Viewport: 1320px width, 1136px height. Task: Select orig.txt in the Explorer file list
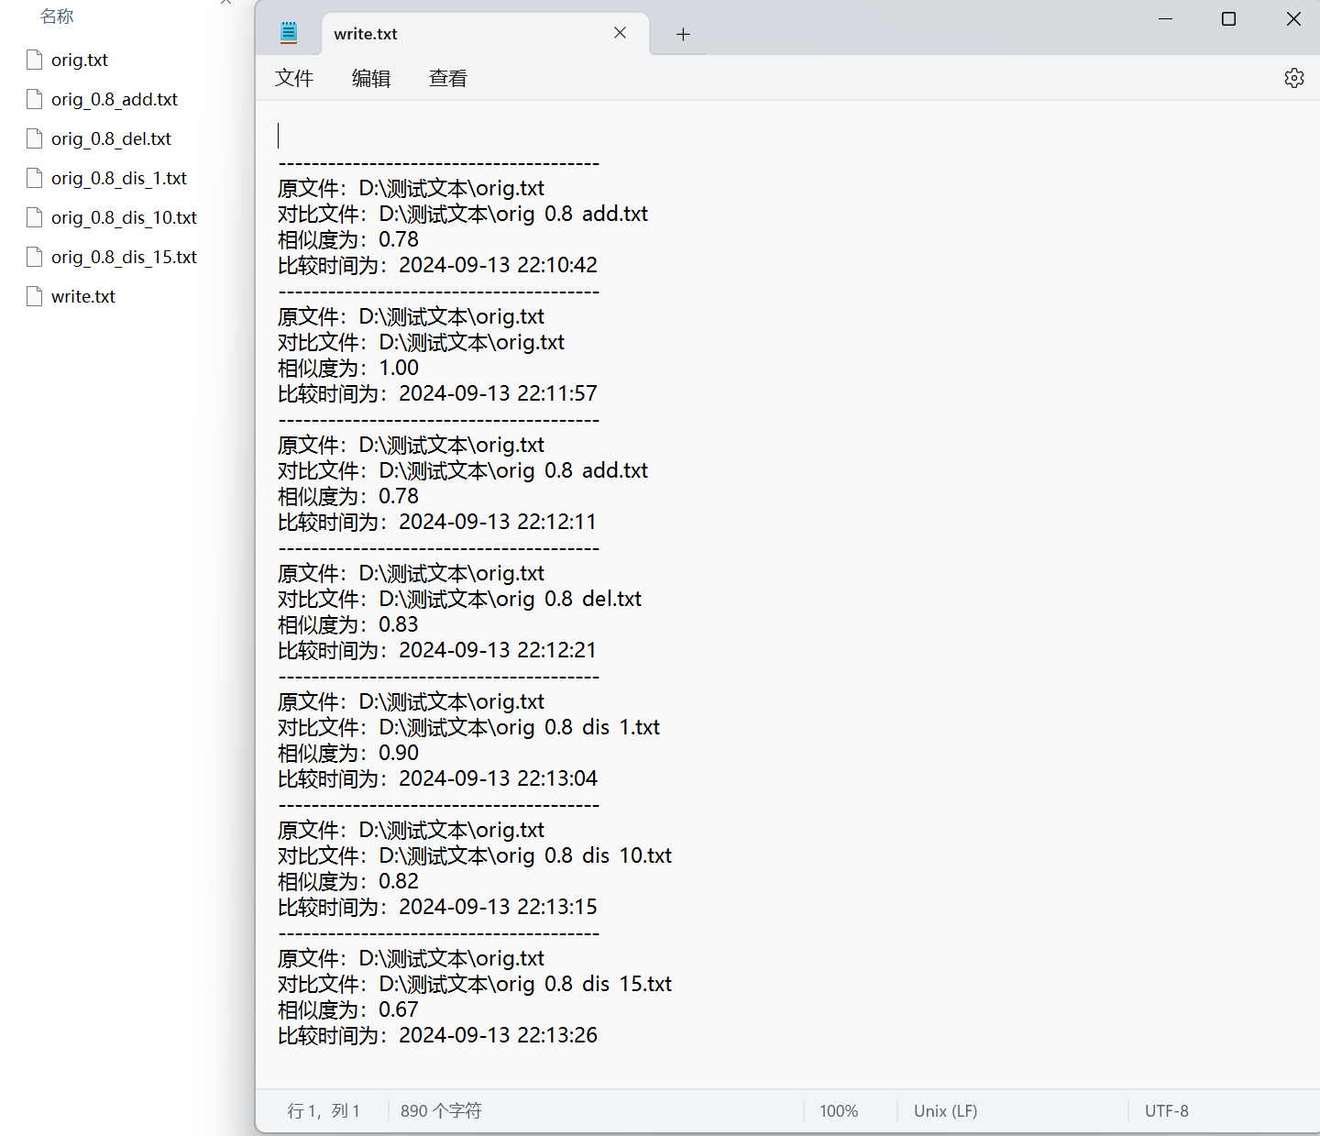(x=80, y=60)
